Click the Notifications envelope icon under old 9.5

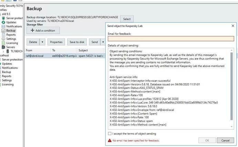3,27
